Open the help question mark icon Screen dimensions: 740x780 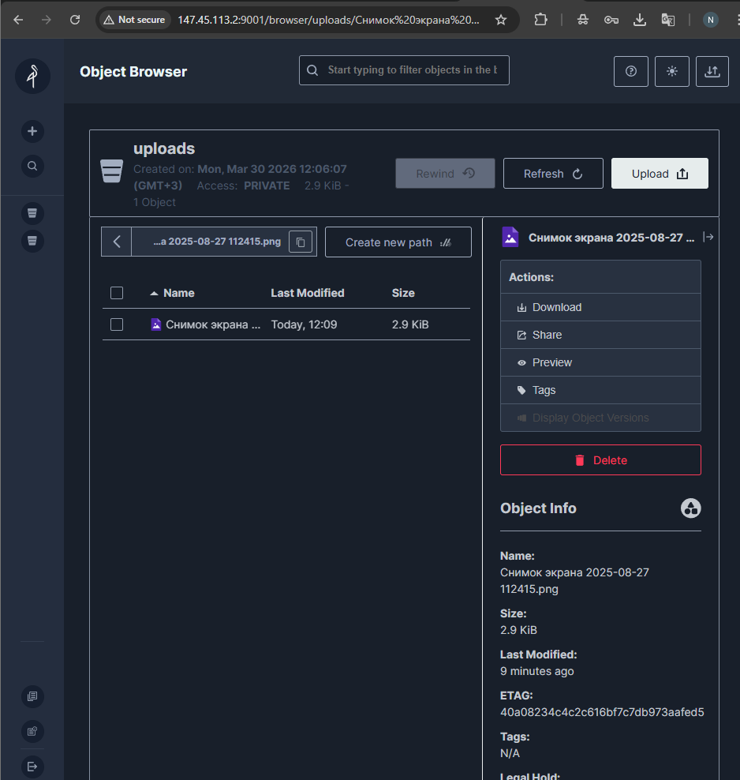pos(630,72)
